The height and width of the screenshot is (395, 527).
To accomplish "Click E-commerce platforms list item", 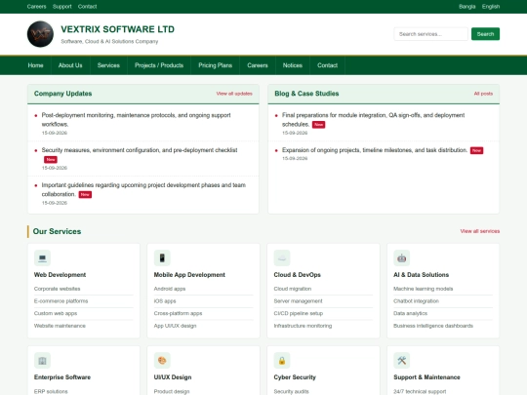I will [x=61, y=301].
